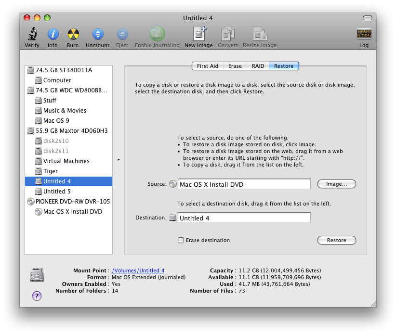The height and width of the screenshot is (334, 396).
Task: Click the Restore button
Action: (x=337, y=240)
